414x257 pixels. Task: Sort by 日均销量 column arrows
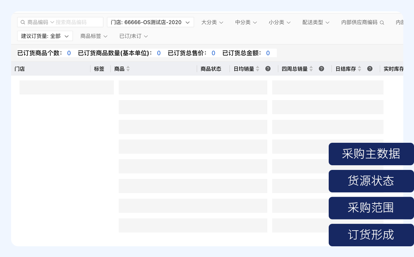[x=258, y=69]
